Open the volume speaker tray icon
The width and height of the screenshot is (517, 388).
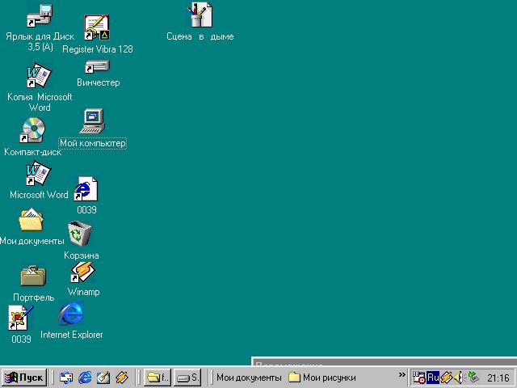click(458, 377)
